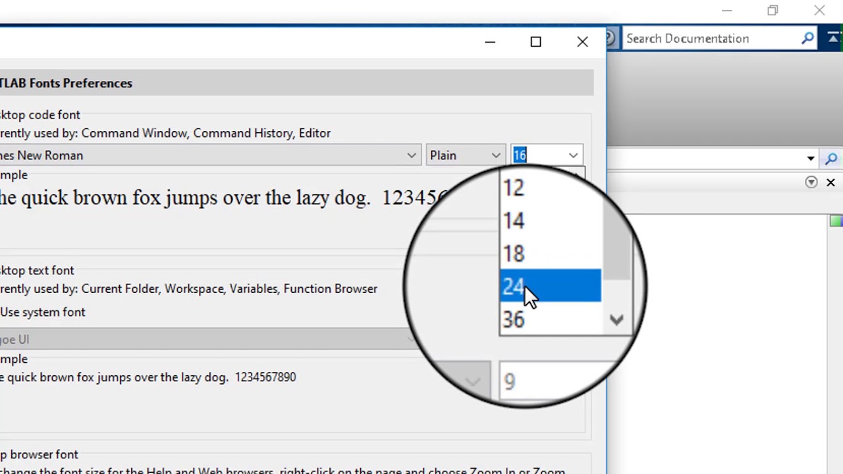
Task: Click the help icon beside Search Documentation
Action: (x=611, y=39)
